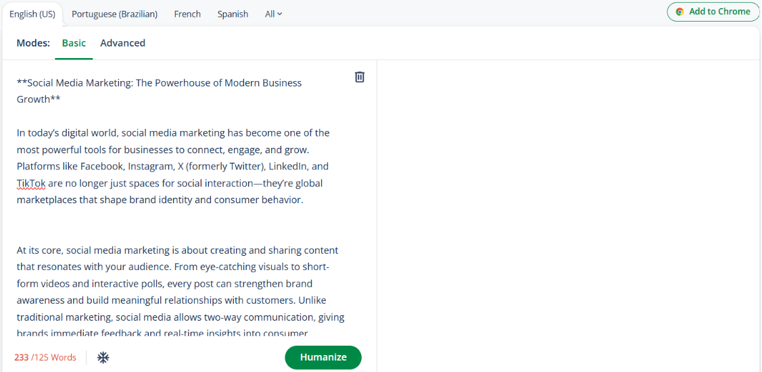
Task: Switch to Advanced mode
Action: tap(122, 43)
